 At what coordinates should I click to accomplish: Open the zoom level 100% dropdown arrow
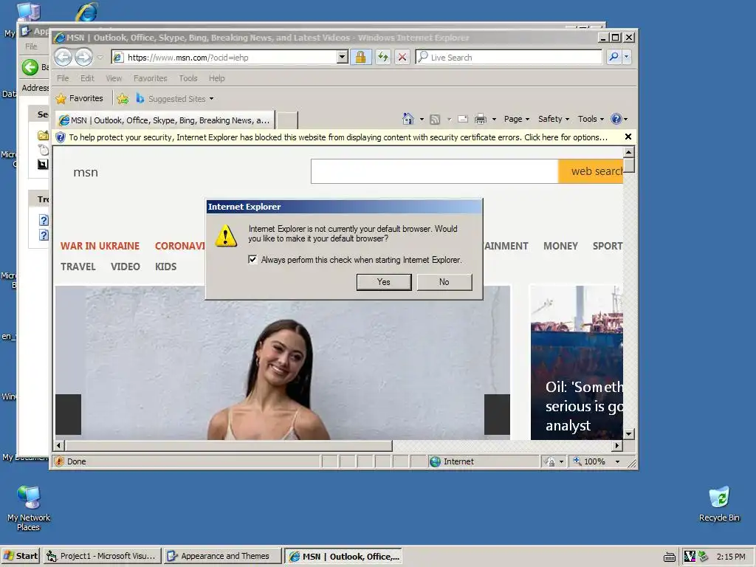[617, 462]
